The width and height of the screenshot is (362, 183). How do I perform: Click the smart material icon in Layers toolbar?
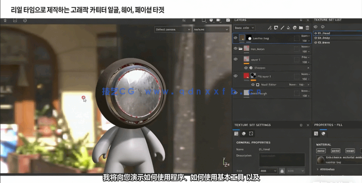click(x=295, y=28)
